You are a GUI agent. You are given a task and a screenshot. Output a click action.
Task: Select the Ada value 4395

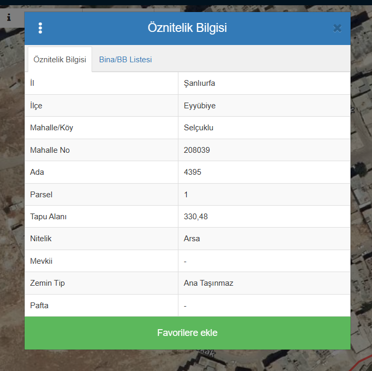(193, 172)
